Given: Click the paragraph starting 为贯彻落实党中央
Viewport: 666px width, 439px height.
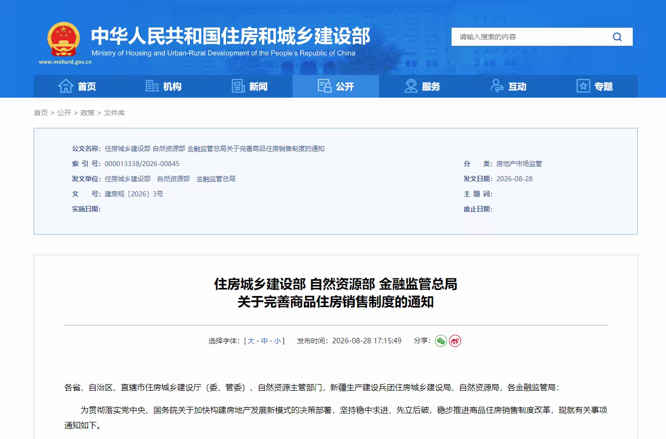Looking at the screenshot, I should [x=336, y=417].
